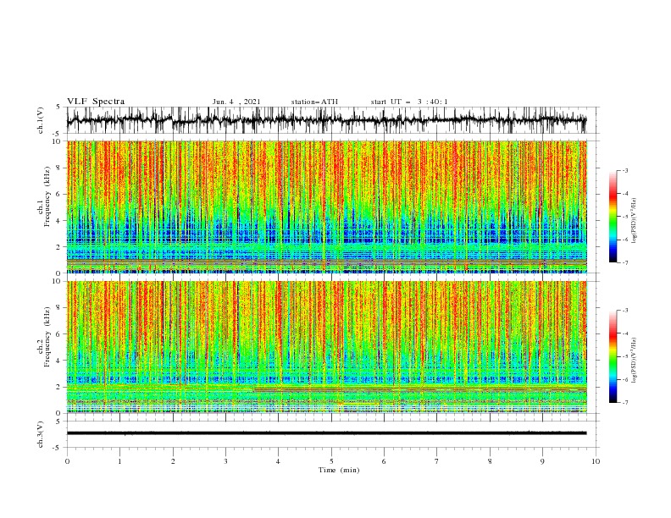Click the "station=ATH" label

tap(314, 102)
